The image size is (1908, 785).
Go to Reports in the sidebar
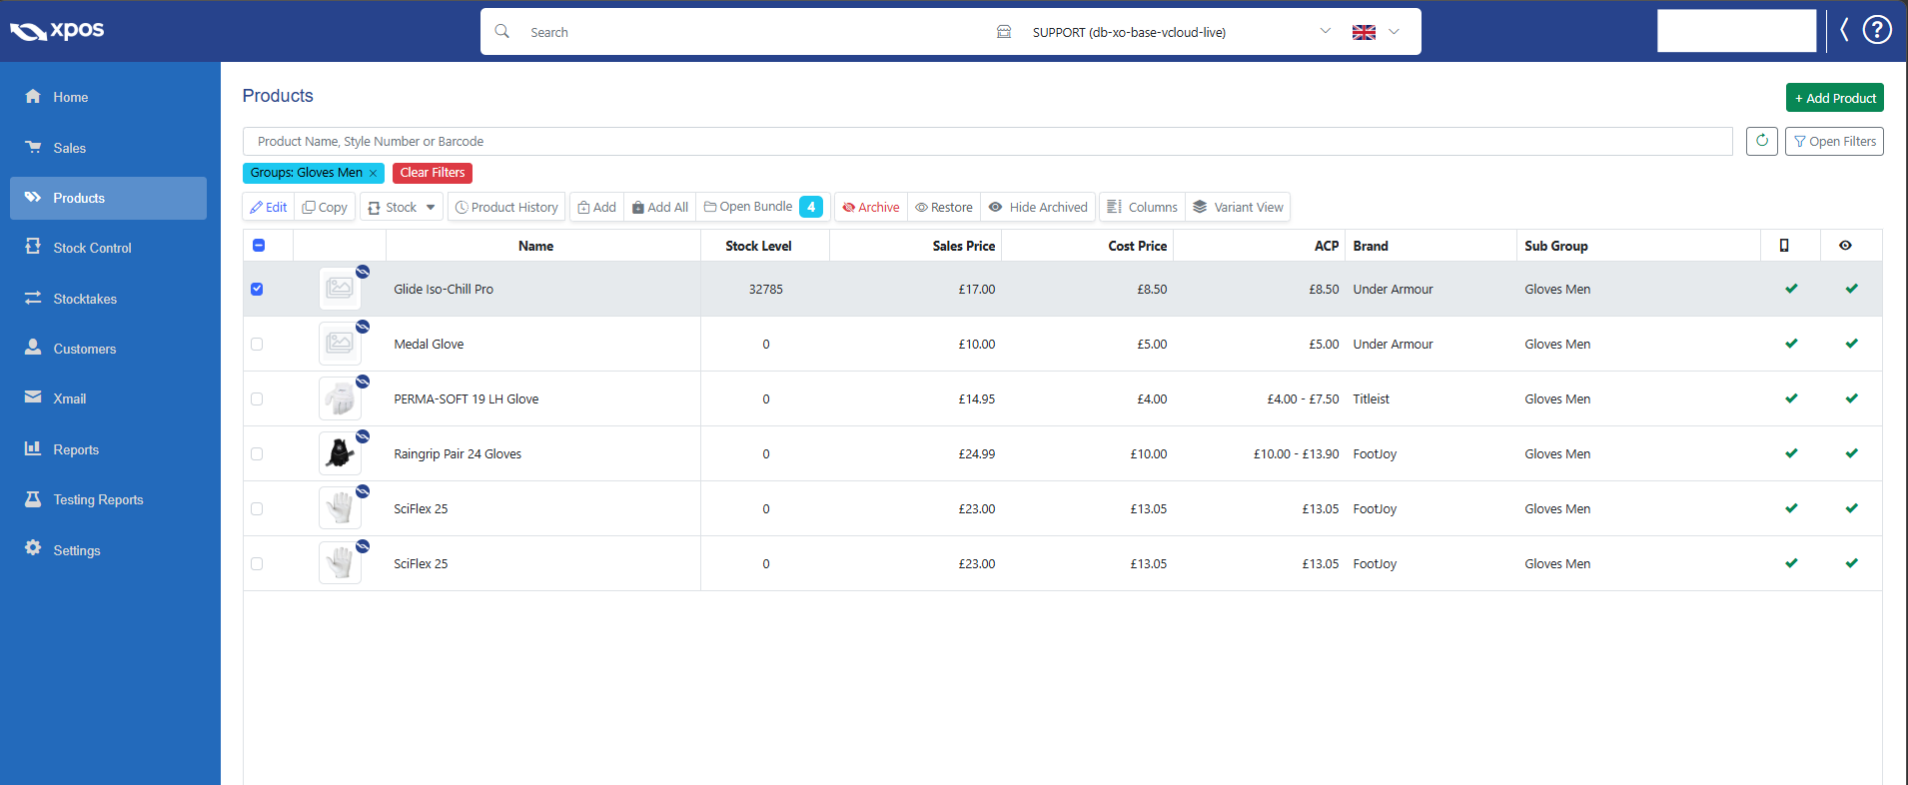tap(76, 449)
